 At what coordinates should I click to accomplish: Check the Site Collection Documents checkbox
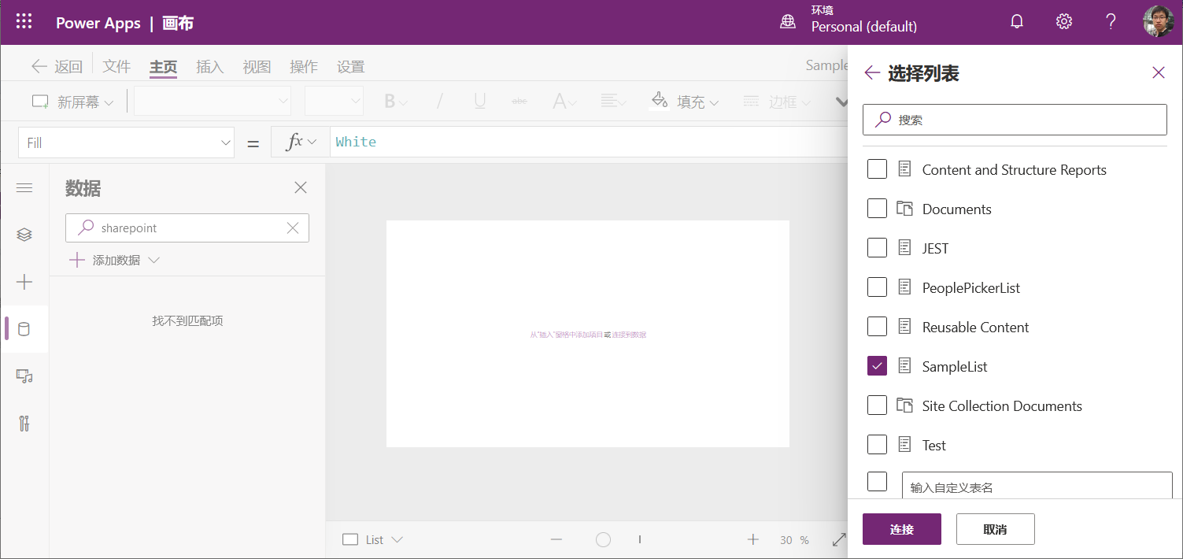pyautogui.click(x=877, y=405)
